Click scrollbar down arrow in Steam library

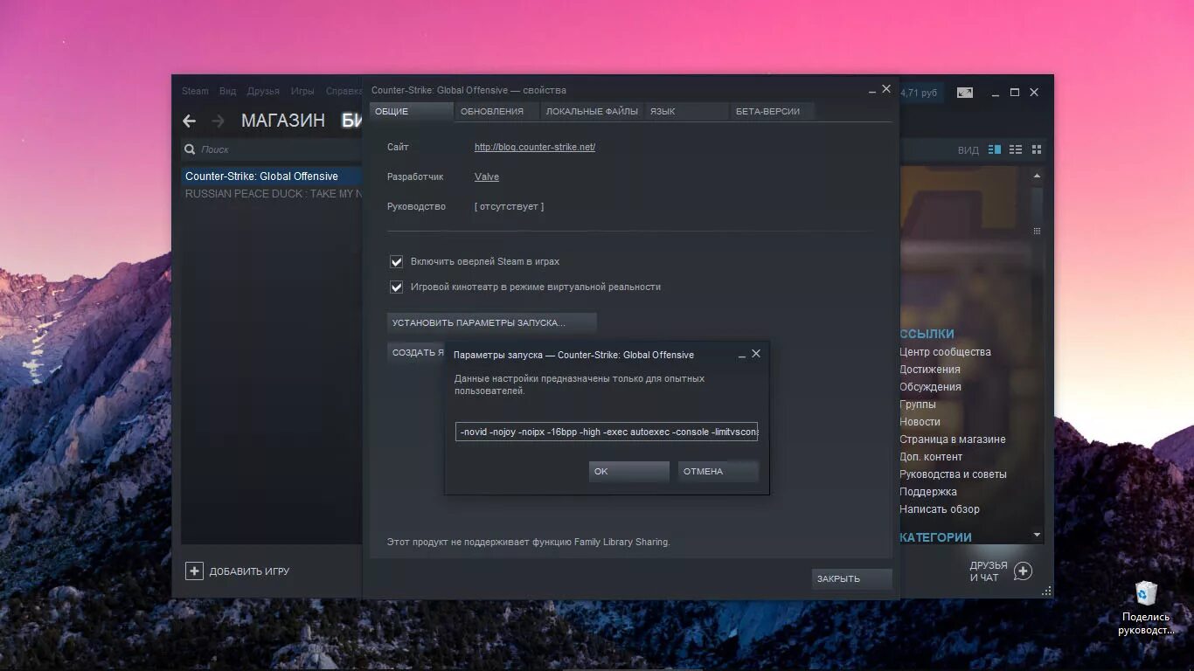[x=1038, y=535]
